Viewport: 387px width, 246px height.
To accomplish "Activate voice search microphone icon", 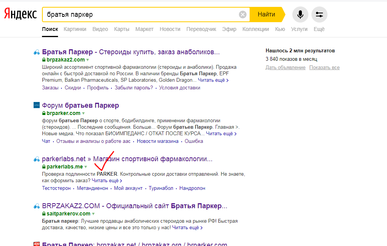I will 300,15.
